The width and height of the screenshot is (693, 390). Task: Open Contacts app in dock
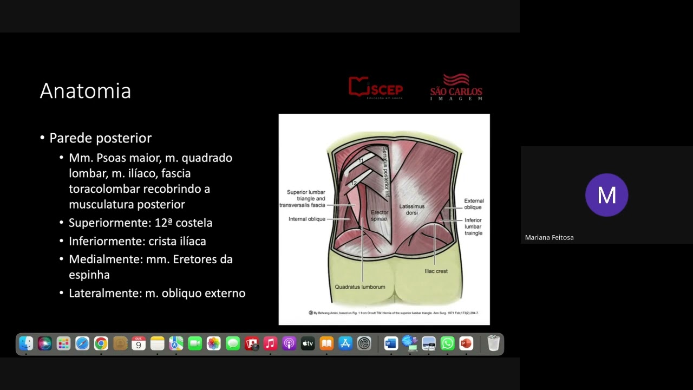[x=120, y=343]
